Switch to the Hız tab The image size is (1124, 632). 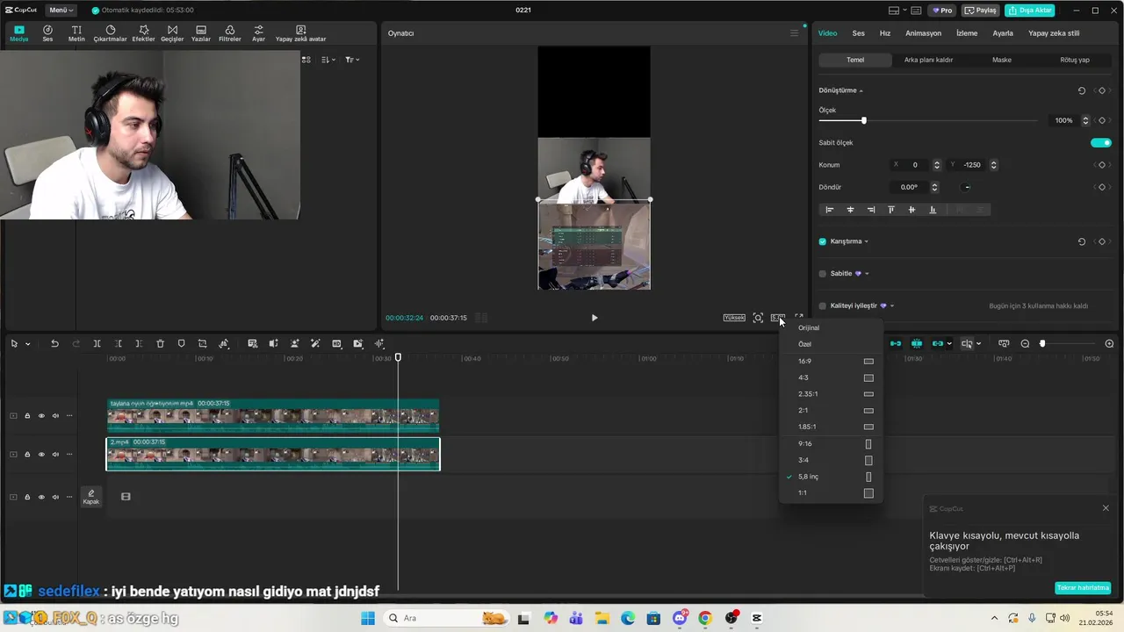(x=885, y=33)
